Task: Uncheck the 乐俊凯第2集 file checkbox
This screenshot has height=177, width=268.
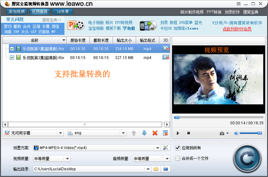Action: coord(12,58)
